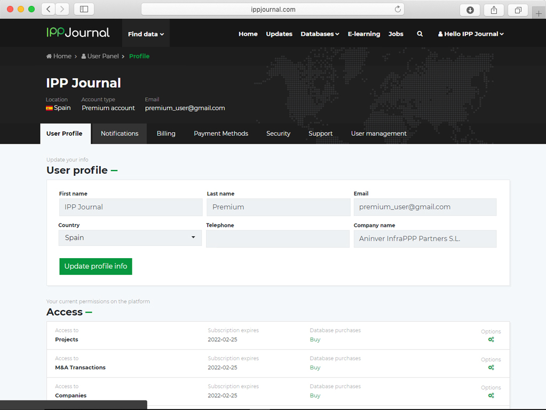The height and width of the screenshot is (410, 546).
Task: Open options gear icon for M&A Transactions
Action: pyautogui.click(x=491, y=367)
